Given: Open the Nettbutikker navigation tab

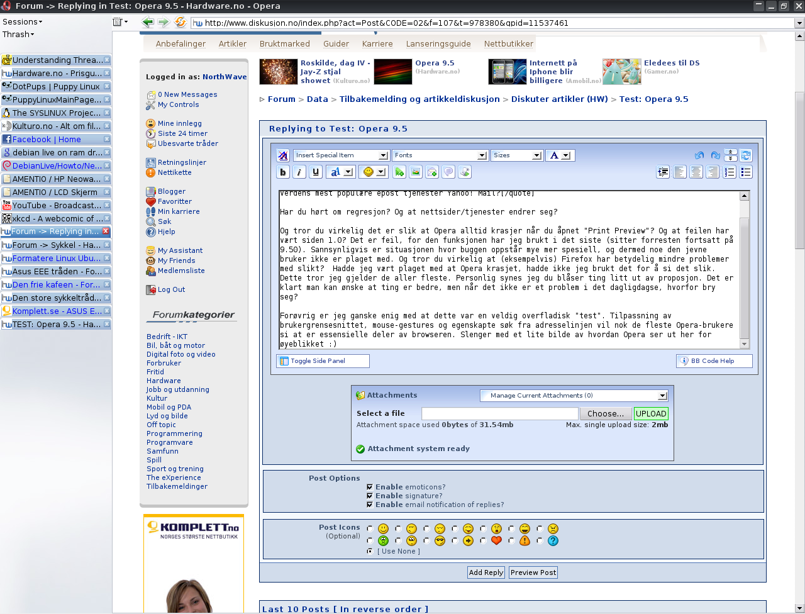Looking at the screenshot, I should [509, 43].
